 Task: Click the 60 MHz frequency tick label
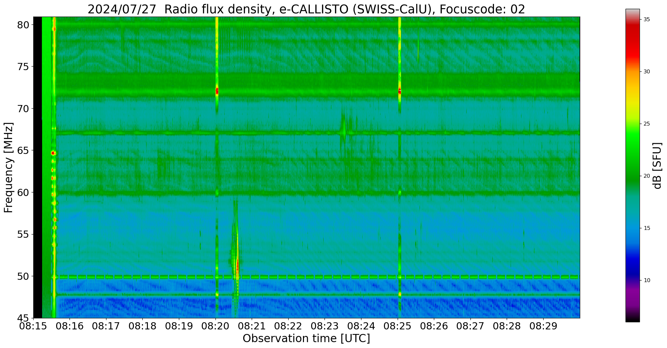click(x=23, y=192)
